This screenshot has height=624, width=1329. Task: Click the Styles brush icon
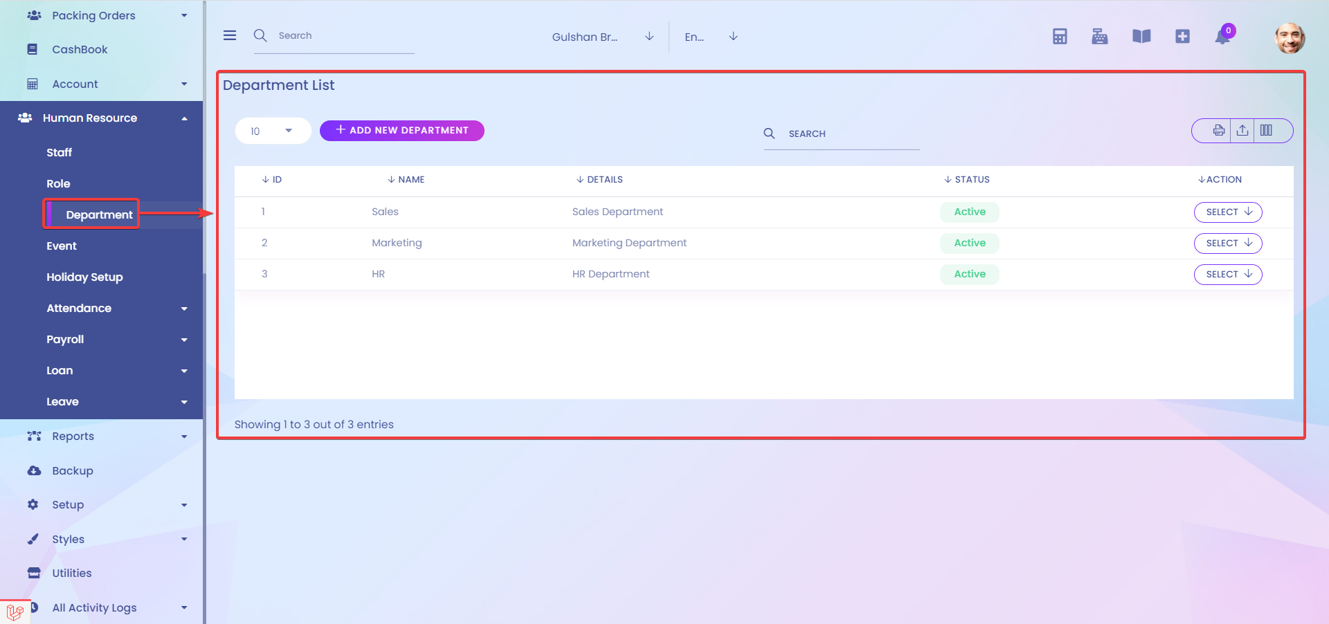(33, 539)
